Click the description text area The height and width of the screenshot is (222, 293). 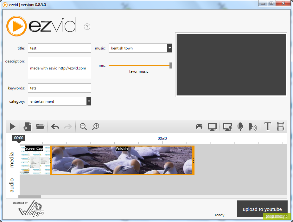60,68
